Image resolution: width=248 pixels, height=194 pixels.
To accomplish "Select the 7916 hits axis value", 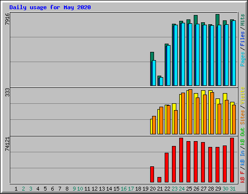I will [7, 19].
